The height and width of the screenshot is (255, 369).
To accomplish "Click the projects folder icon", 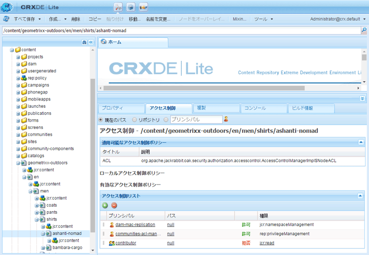I will click(24, 57).
